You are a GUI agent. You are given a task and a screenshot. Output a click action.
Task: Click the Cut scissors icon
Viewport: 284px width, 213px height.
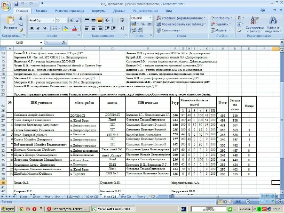[x=21, y=16]
